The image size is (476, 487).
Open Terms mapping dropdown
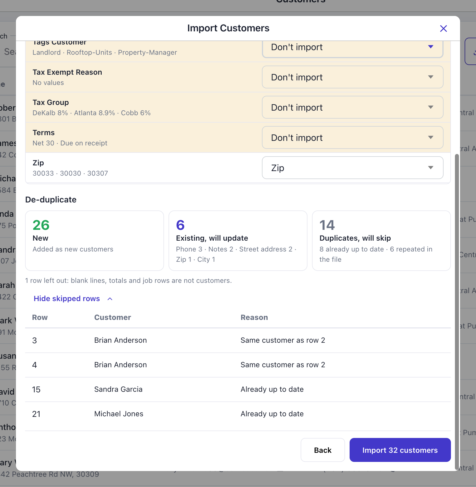[352, 137]
